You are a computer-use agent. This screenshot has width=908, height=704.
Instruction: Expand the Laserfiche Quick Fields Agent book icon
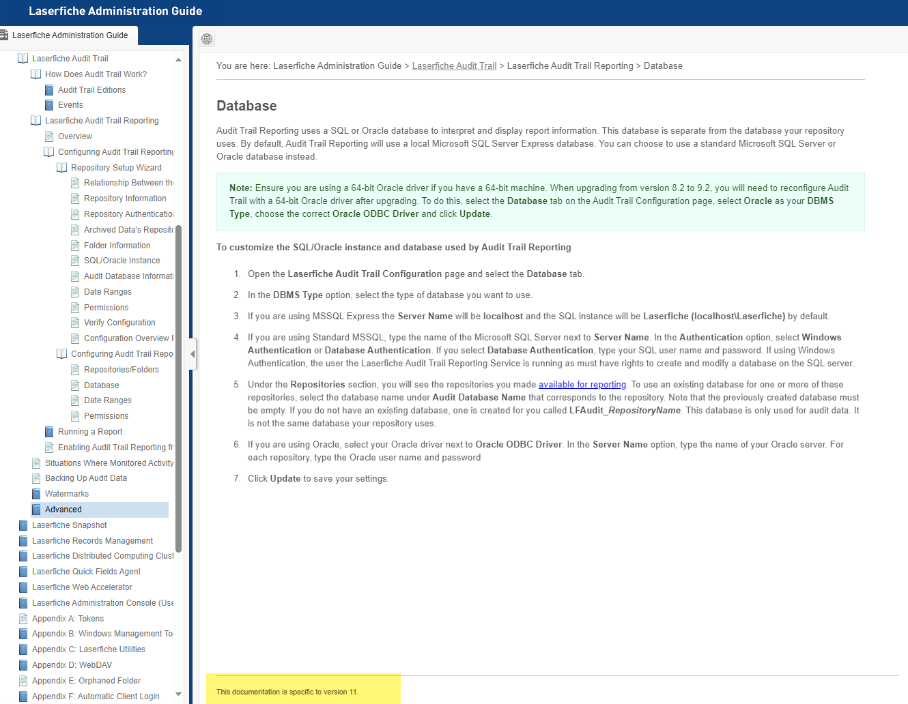23,572
